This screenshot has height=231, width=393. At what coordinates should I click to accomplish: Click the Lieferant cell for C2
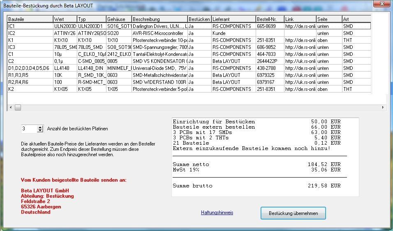233,61
